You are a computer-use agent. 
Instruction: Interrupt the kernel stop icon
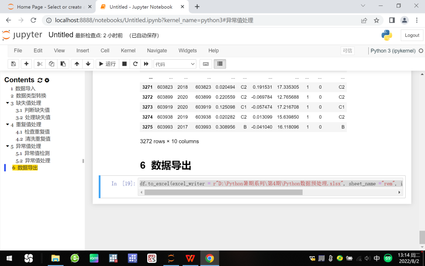coord(124,64)
